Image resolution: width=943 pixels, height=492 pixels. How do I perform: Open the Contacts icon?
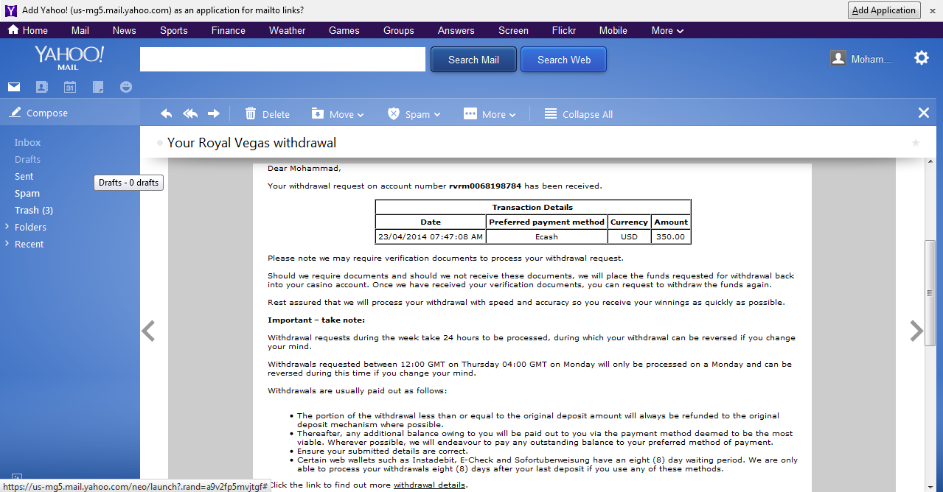(41, 87)
